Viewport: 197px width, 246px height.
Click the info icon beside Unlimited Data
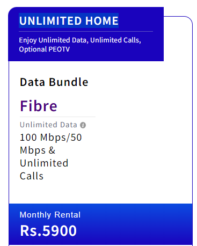click(83, 125)
